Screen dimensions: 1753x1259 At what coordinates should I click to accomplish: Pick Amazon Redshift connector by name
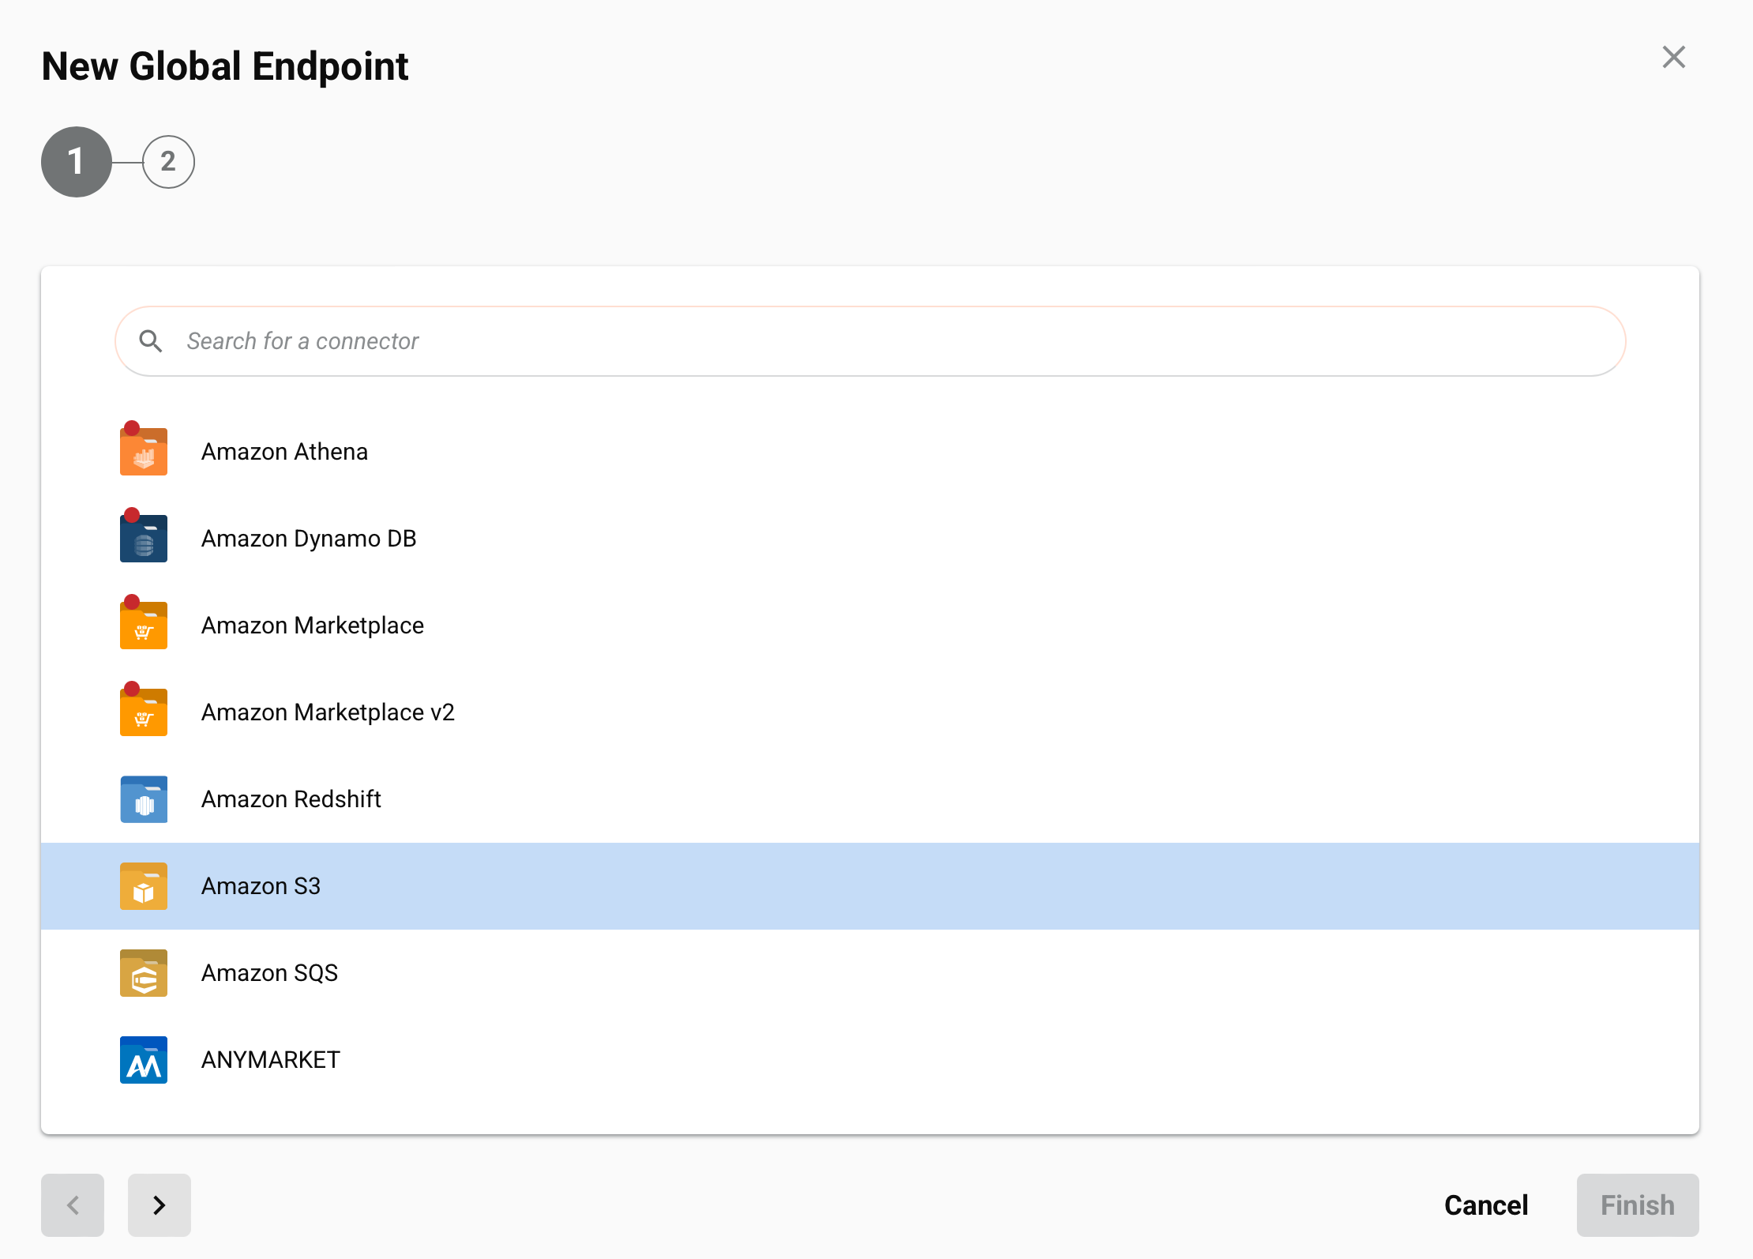[291, 799]
